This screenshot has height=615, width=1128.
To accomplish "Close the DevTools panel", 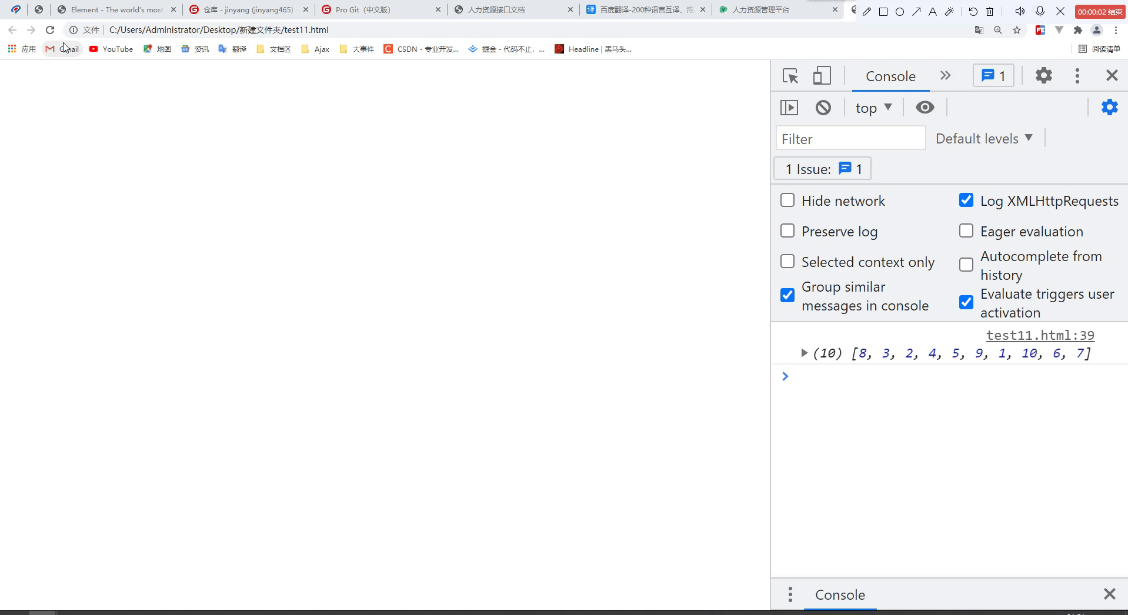I will (x=1112, y=75).
